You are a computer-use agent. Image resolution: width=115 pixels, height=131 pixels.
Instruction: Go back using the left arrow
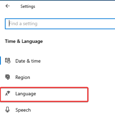tap(8, 6)
